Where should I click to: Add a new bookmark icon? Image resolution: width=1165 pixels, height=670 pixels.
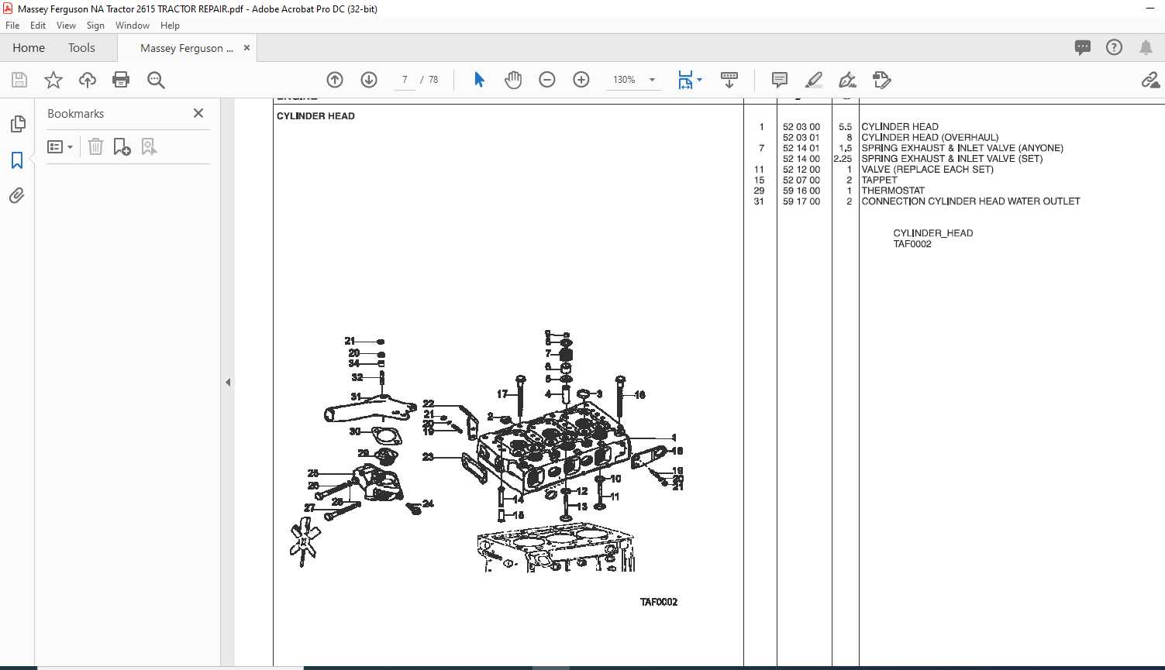122,147
